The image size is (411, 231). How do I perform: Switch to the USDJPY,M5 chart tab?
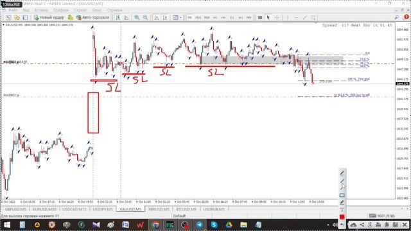(103, 209)
